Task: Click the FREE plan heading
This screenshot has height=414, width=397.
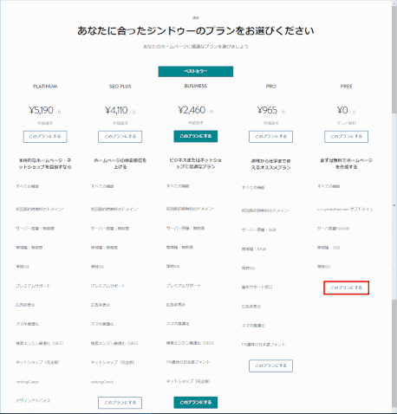Action: pyautogui.click(x=346, y=87)
